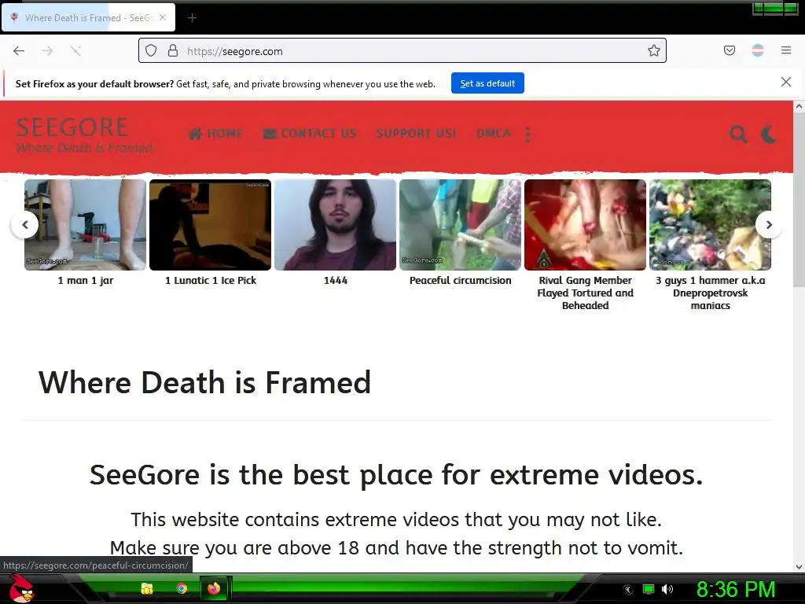Click the vertical scrollbar thumb

click(799, 199)
